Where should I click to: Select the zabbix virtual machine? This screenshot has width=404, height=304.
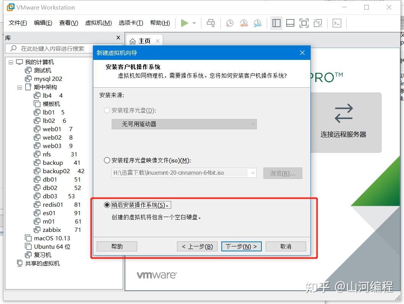(57, 230)
